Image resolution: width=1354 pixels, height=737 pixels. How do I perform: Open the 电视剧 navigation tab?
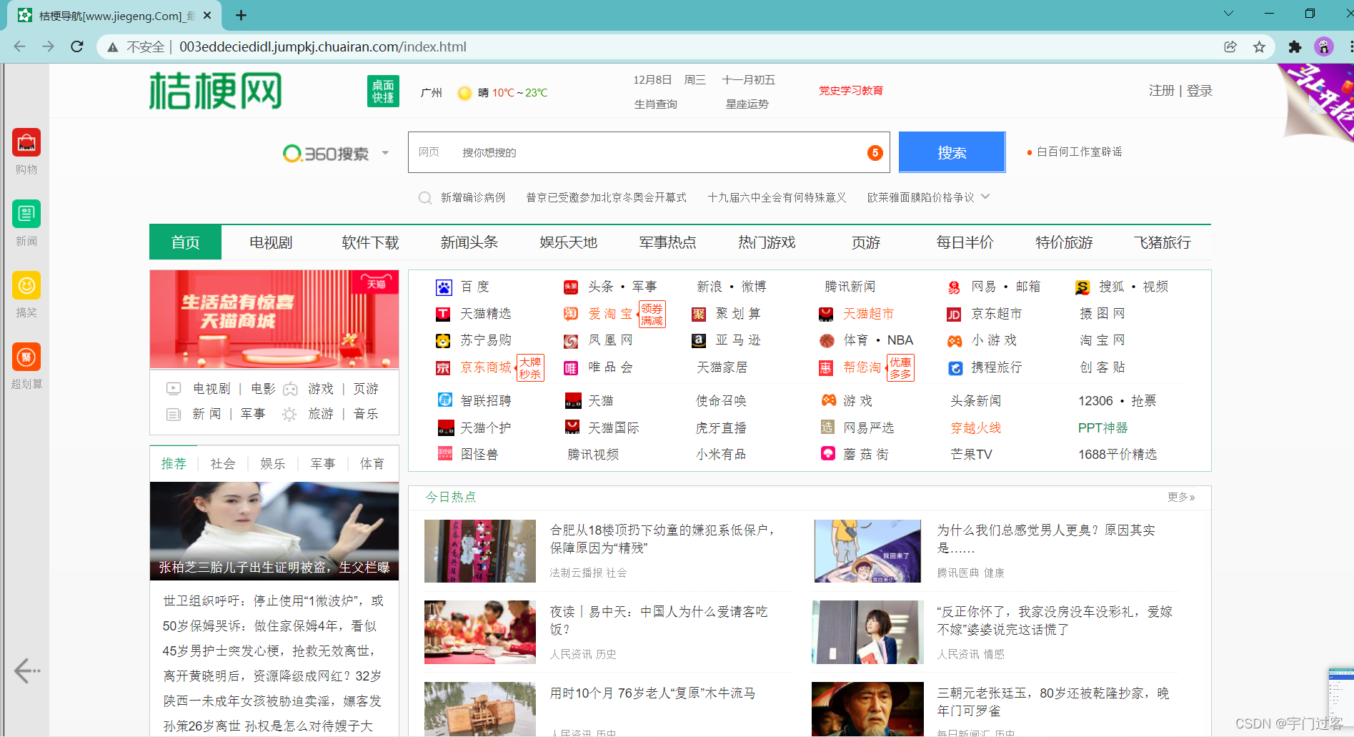tap(271, 242)
